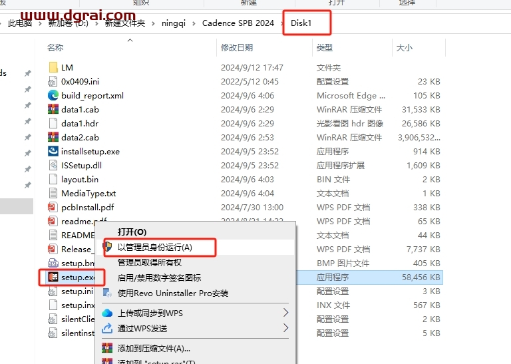This screenshot has height=364, width=511.
Task: Click the 58,456 KB size cell
Action: pos(421,277)
